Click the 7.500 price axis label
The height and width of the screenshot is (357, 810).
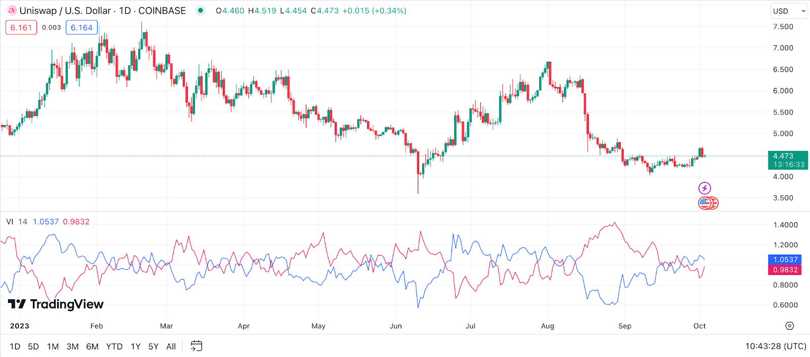783,27
